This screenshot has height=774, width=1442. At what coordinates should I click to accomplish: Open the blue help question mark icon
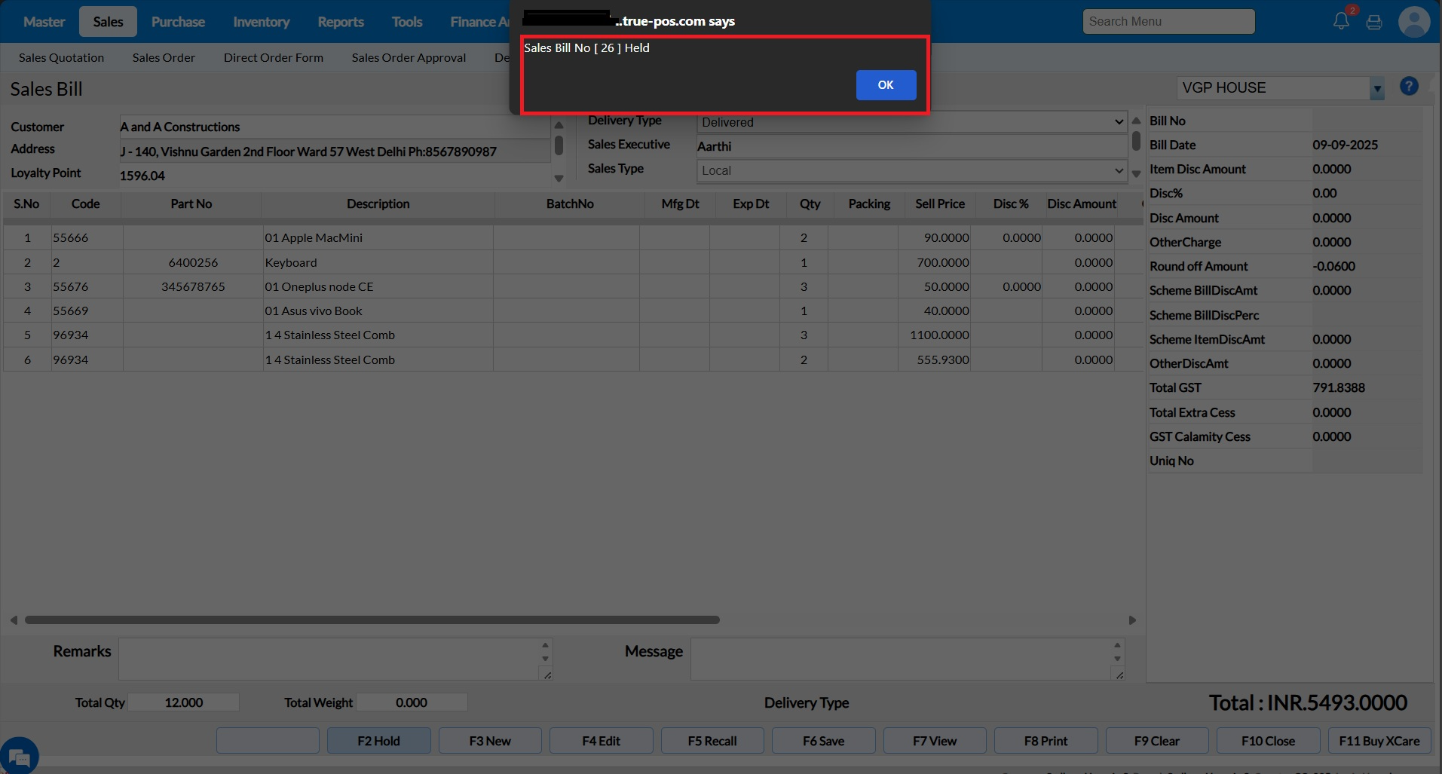click(x=1409, y=87)
